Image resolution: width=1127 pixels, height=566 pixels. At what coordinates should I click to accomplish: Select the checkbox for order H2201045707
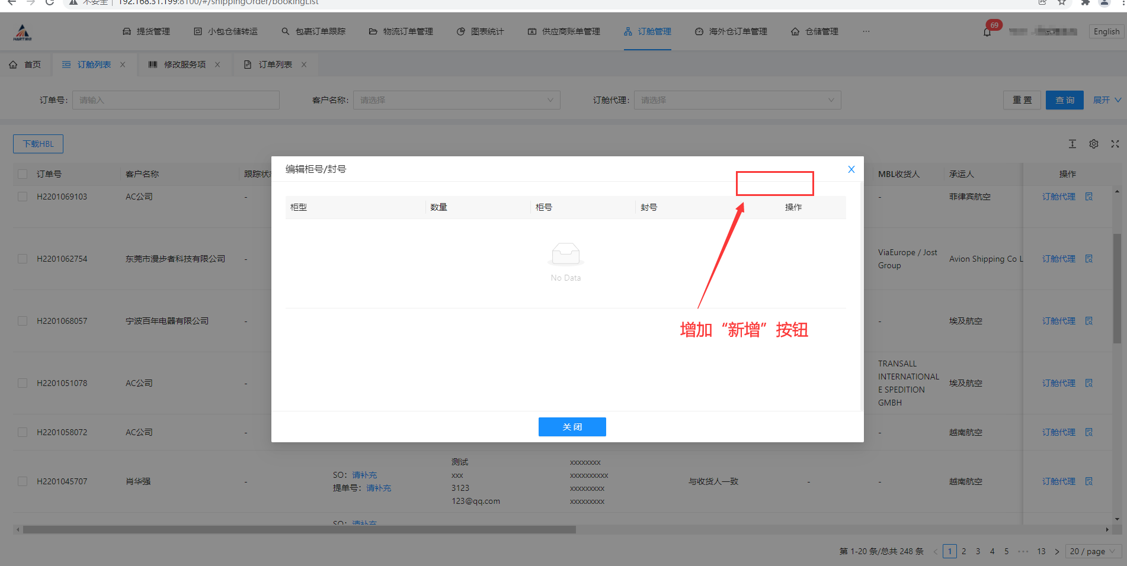point(23,481)
